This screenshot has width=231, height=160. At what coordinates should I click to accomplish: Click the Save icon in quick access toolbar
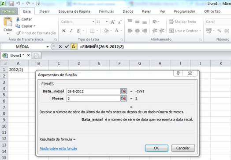11,3
